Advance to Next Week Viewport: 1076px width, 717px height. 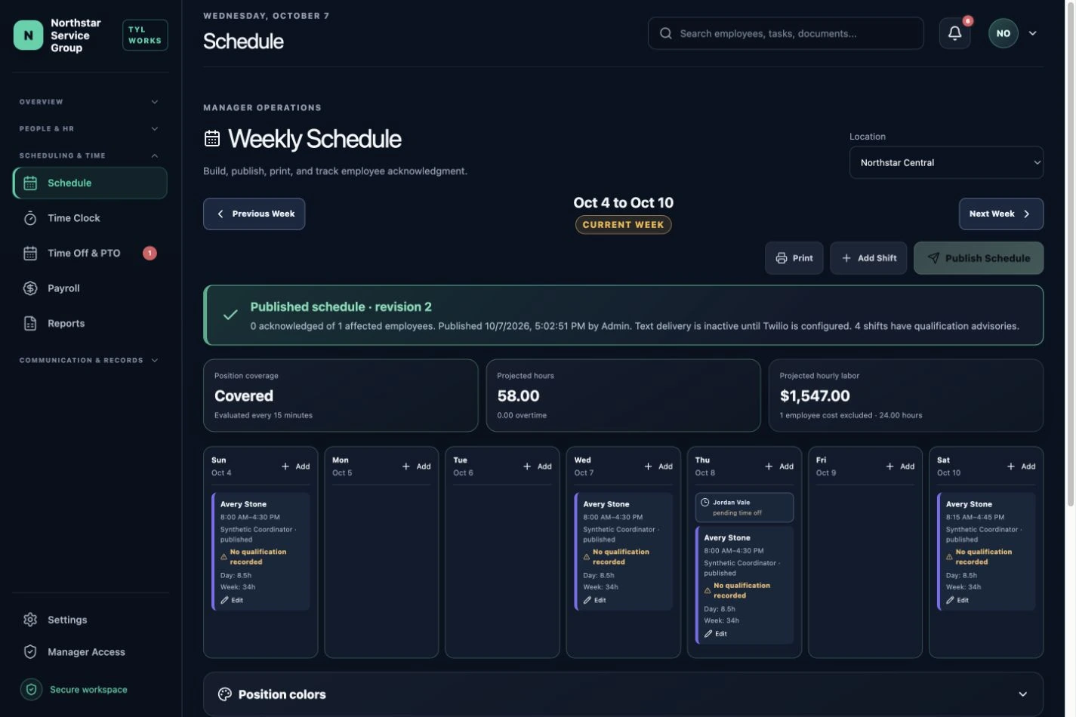pyautogui.click(x=1000, y=214)
